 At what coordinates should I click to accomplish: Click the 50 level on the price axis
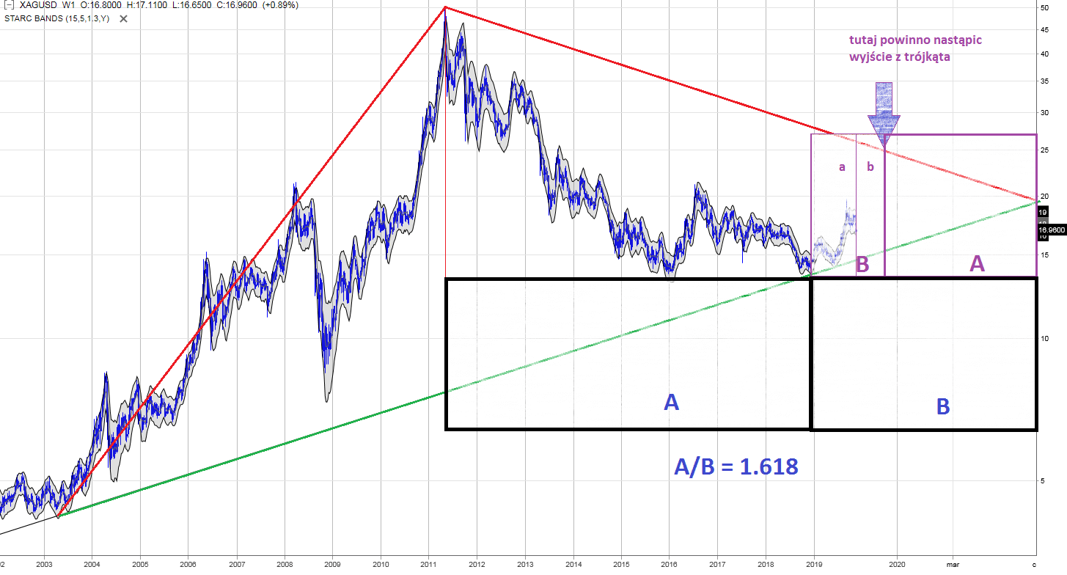tap(1044, 8)
